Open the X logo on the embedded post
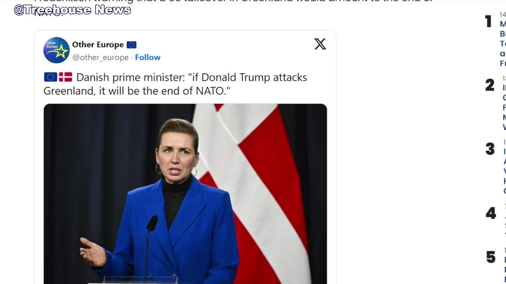Screen dimensions: 506x284 coord(320,44)
